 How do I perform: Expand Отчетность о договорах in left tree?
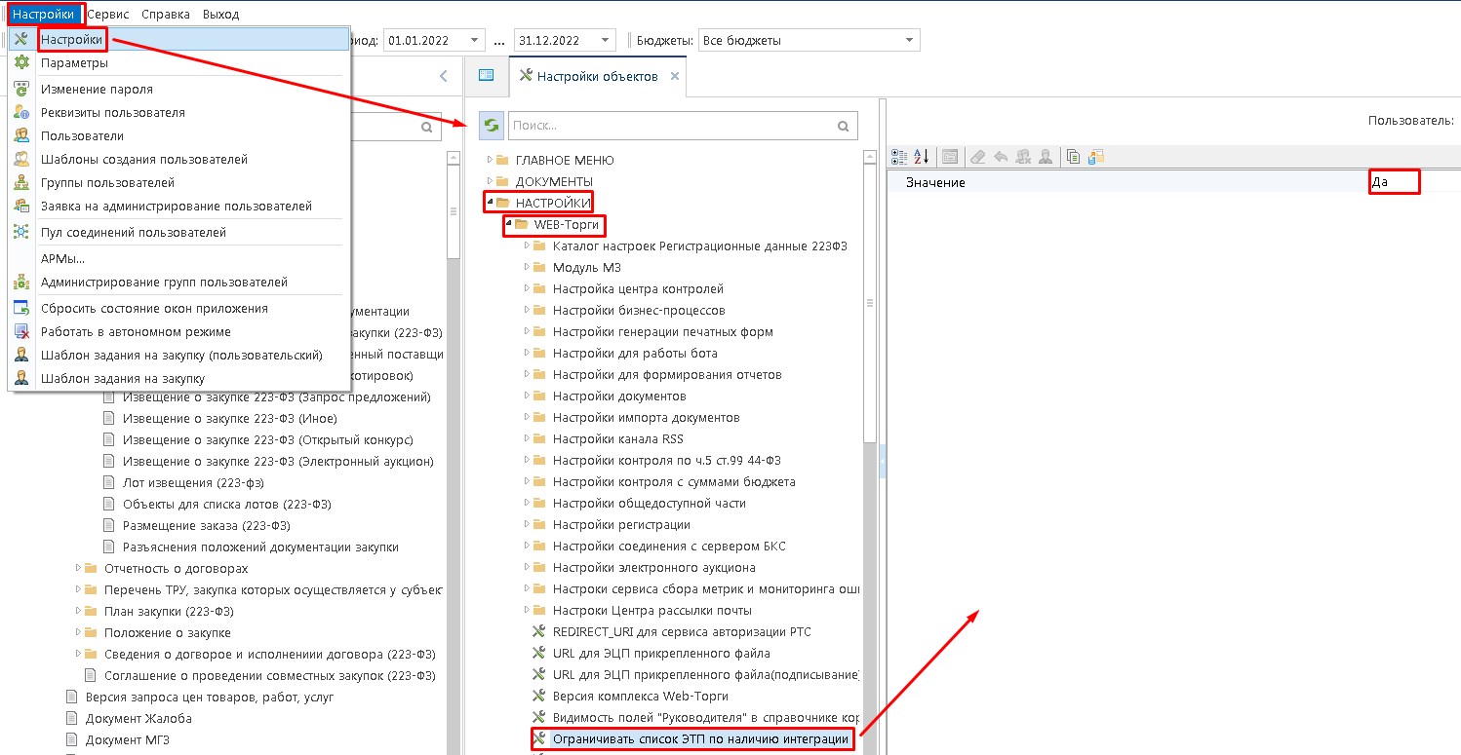pos(79,568)
